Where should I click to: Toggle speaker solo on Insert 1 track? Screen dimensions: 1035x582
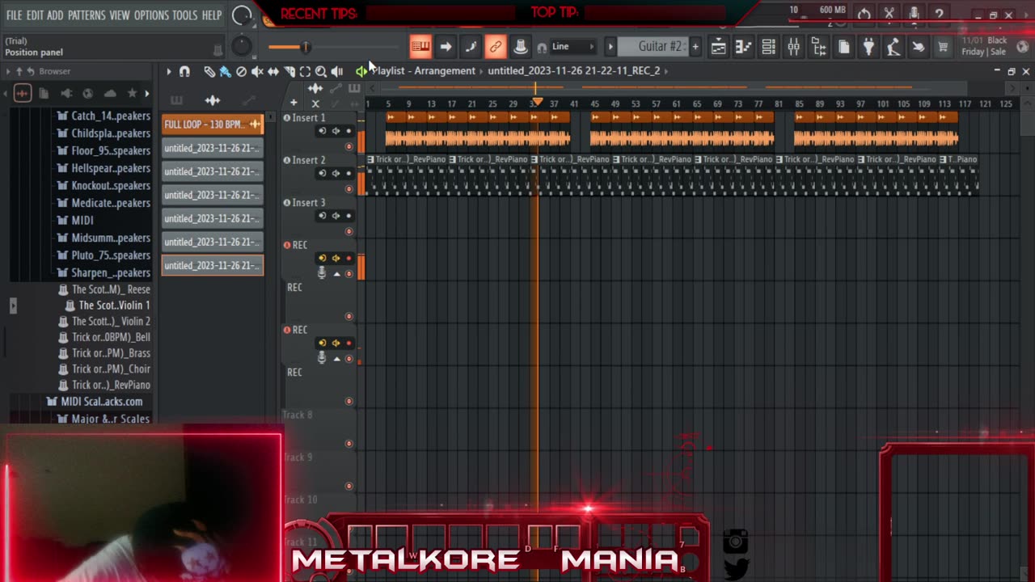[x=336, y=131]
